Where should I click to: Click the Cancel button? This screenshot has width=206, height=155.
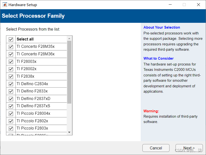pos(156,148)
